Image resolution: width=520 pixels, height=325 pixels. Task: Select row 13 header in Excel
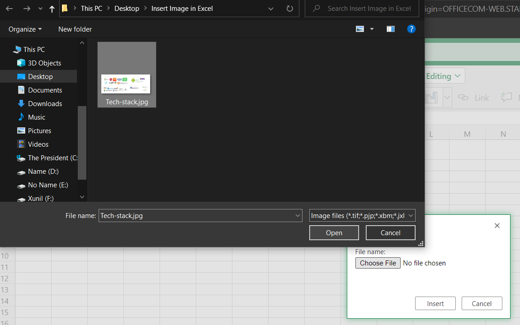(5, 290)
